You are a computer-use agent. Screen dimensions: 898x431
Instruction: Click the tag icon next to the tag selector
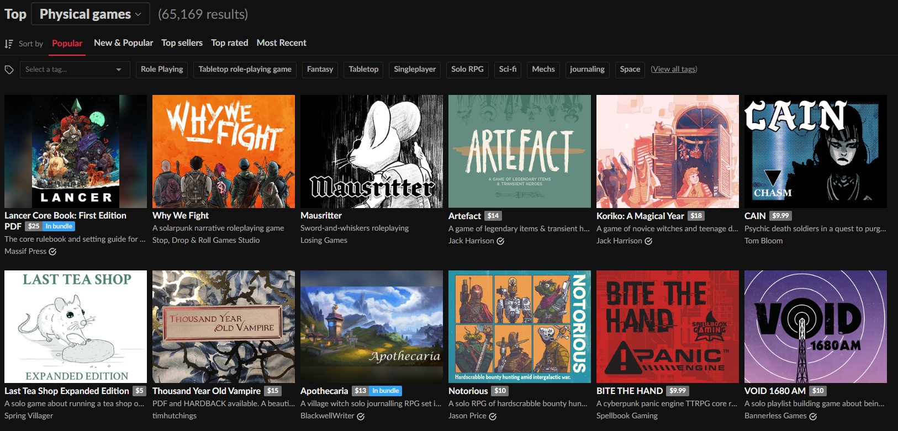point(9,70)
